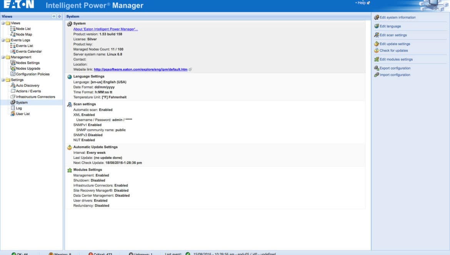
Task: Click the Eaton logo
Action: (x=19, y=4)
